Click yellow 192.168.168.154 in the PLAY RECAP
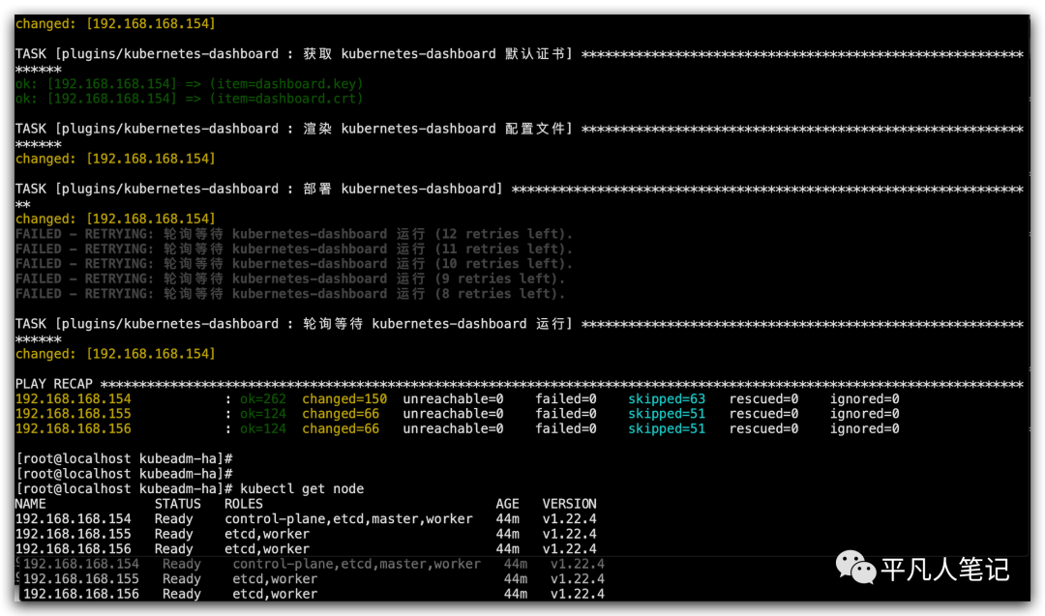The width and height of the screenshot is (1045, 616). tap(74, 399)
